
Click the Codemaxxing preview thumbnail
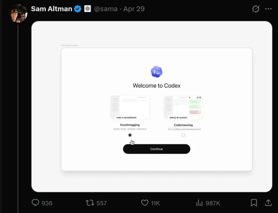pos(183,108)
